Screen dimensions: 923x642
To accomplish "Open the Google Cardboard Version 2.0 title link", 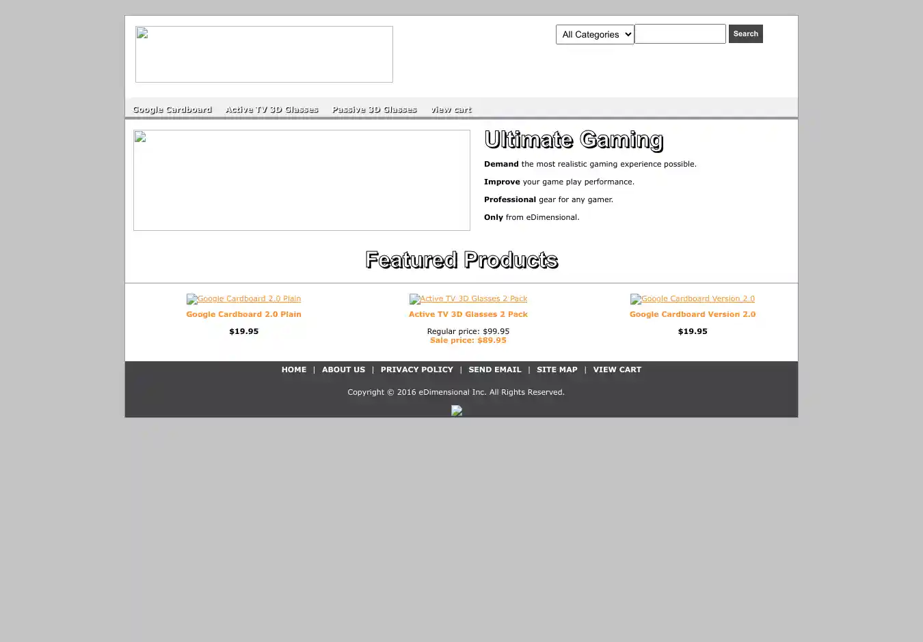I will tap(693, 314).
